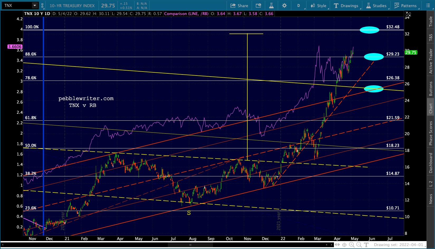Screen dimensions: 435x249
Task: Open the Style dropdown
Action: [319, 6]
